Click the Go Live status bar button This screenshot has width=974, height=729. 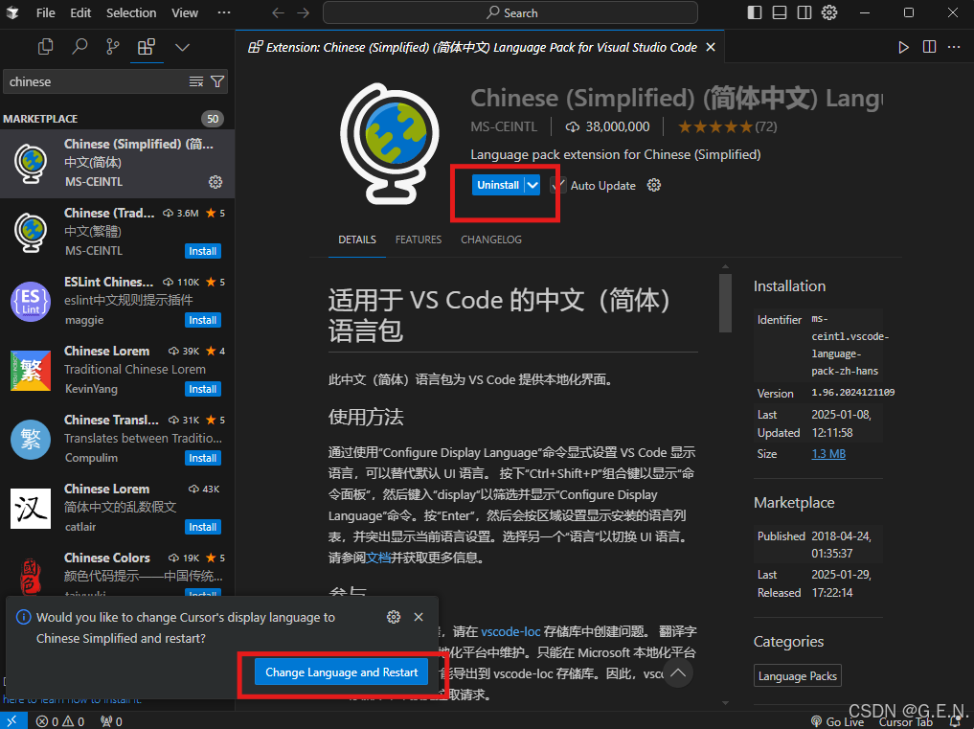[x=837, y=721]
